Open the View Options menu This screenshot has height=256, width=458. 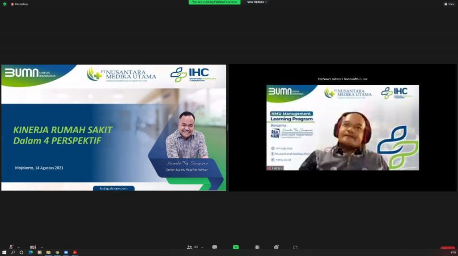(257, 2)
